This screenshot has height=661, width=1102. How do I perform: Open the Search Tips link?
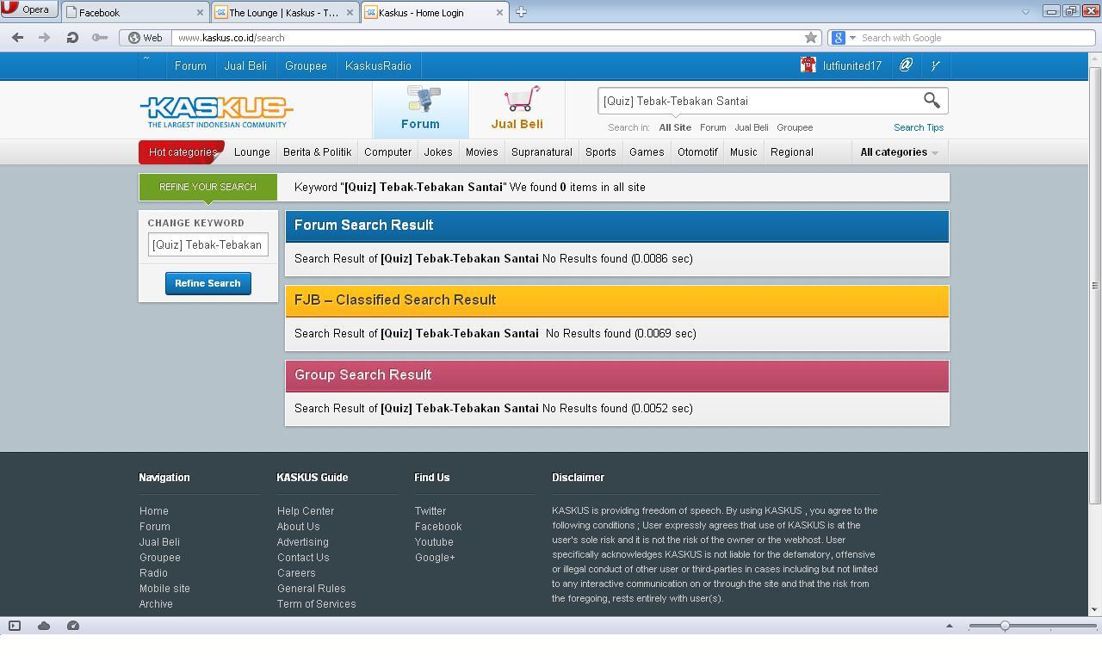[919, 127]
